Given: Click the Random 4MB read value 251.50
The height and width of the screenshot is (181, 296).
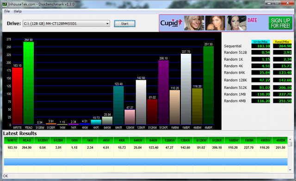Looking at the screenshot, I should tap(283, 101).
